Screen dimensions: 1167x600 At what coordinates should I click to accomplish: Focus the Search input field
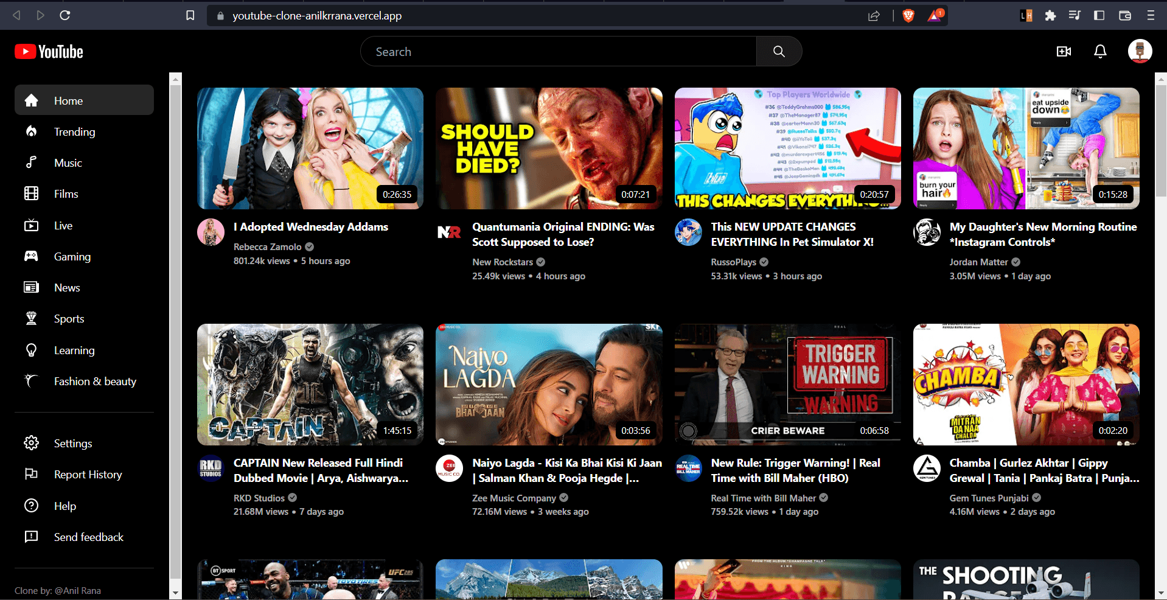(558, 52)
